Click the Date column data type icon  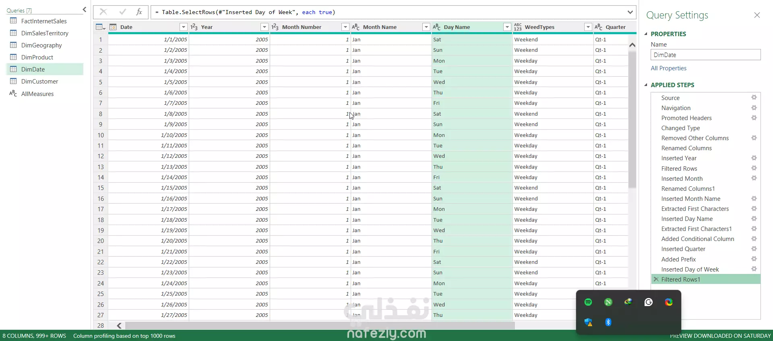[113, 27]
